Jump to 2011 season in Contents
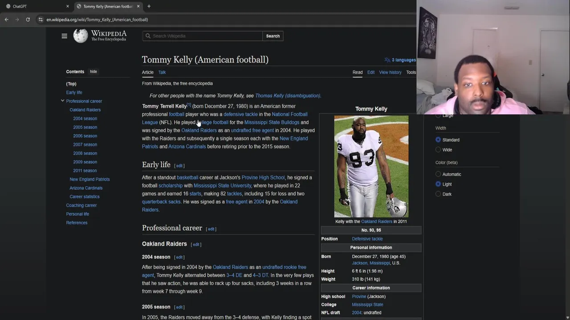 coord(85,171)
